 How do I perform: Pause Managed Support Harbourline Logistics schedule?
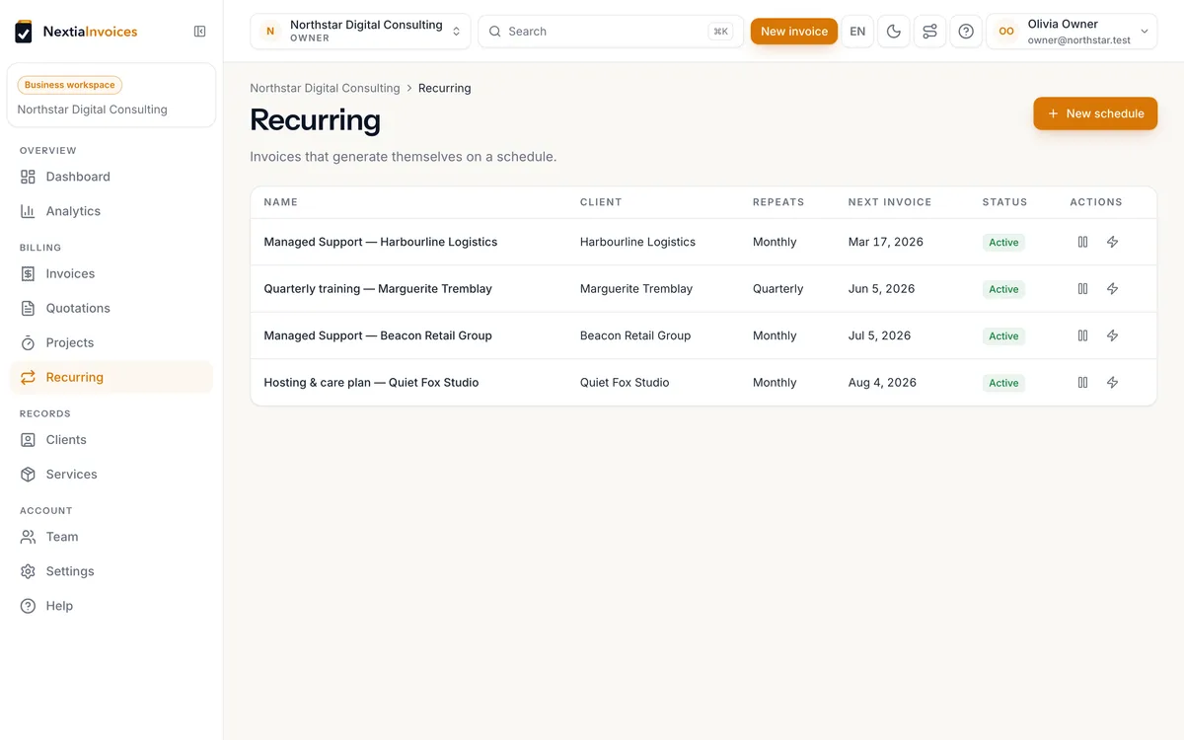[1082, 242]
